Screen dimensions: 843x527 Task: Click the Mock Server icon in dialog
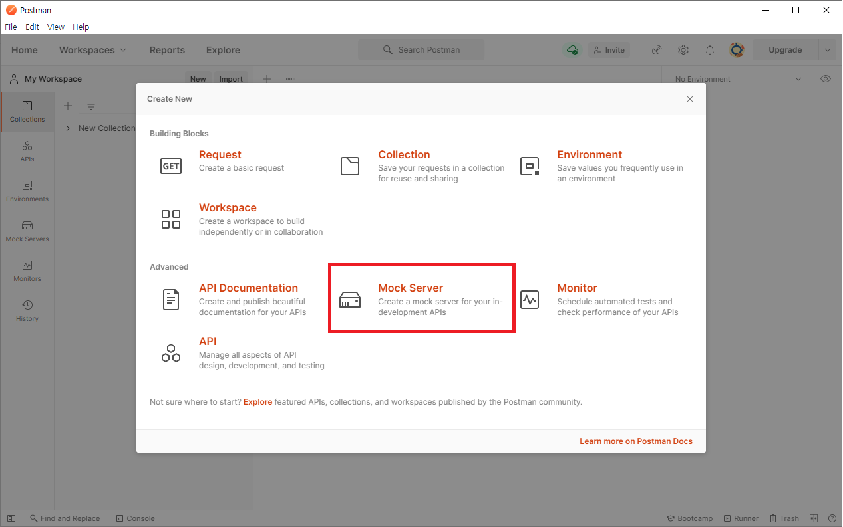coord(350,300)
